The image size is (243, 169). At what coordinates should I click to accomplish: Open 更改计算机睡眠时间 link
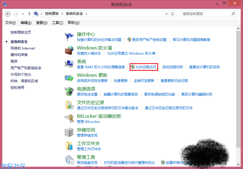point(197,94)
